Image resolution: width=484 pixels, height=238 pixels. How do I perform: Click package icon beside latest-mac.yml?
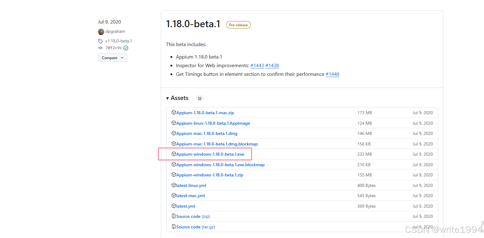click(174, 196)
